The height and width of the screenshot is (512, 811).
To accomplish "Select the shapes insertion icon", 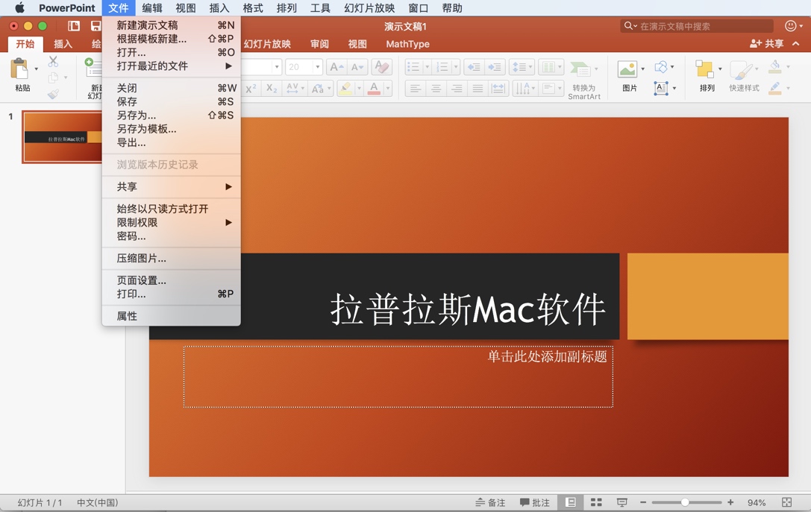I will 661,67.
